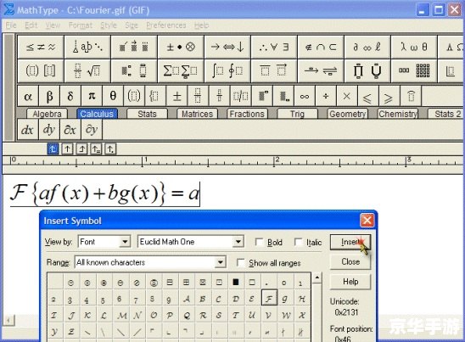Insert the multiplication sign from small bar
This screenshot has width=465, height=342.
coord(347,96)
